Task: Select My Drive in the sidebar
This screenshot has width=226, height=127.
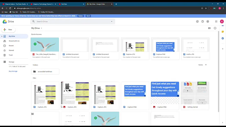Action: [14, 36]
